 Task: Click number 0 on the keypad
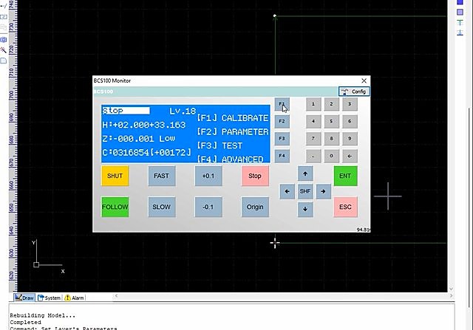pyautogui.click(x=332, y=156)
